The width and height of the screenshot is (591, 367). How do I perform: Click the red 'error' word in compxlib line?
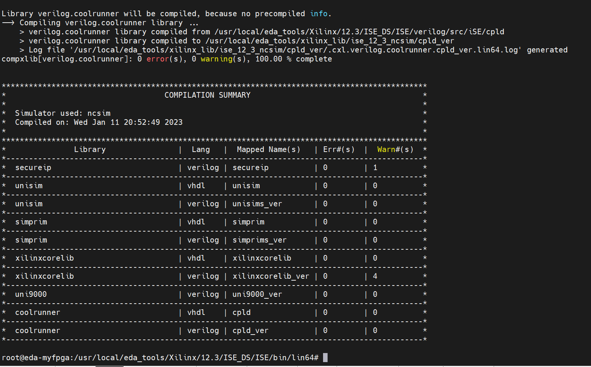(x=158, y=59)
